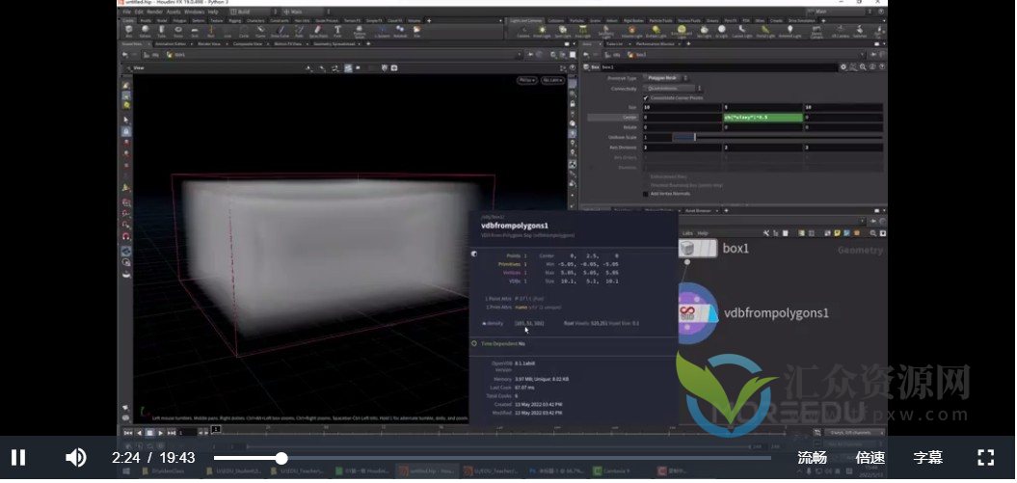Open the Render menu
The height and width of the screenshot is (483, 1017).
tap(154, 12)
